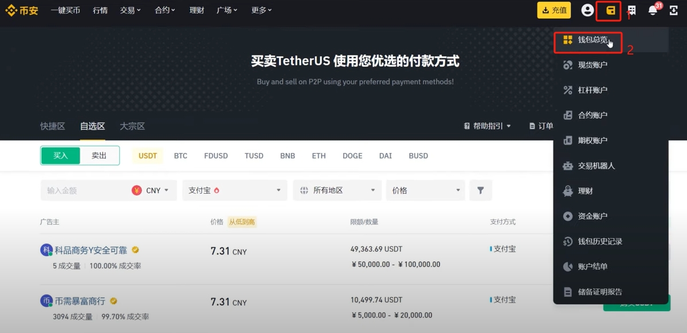Switch to the 大宗区 tab

132,126
